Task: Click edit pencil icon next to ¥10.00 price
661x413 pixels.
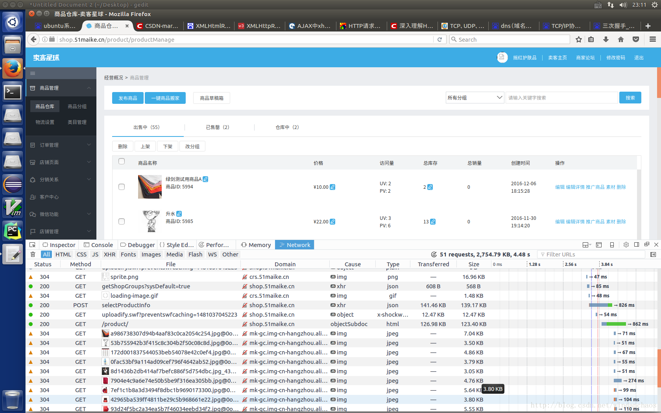Action: tap(332, 187)
